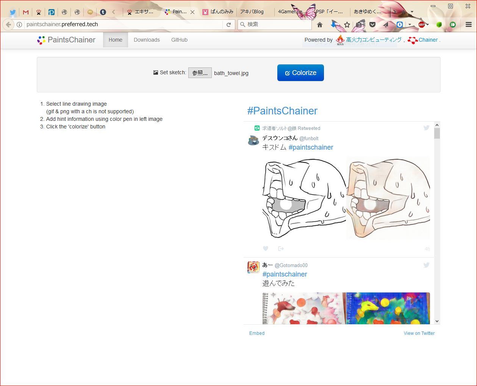The height and width of the screenshot is (386, 477).
Task: Open the pinned Twitter tab
Action: pyautogui.click(x=13, y=12)
